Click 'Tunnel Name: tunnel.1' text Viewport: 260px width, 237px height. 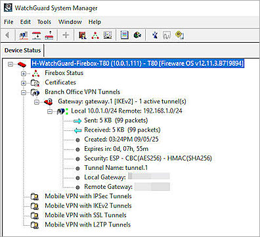(116, 168)
